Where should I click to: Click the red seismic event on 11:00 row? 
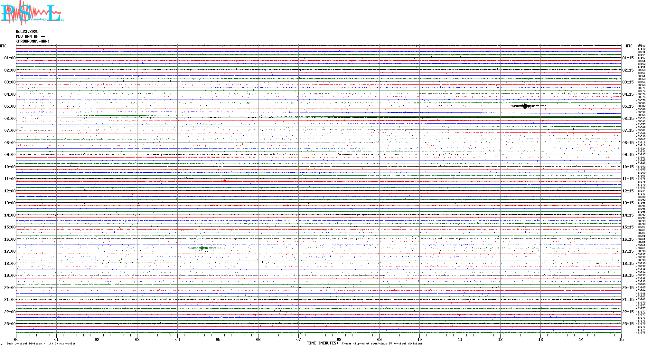[225, 181]
